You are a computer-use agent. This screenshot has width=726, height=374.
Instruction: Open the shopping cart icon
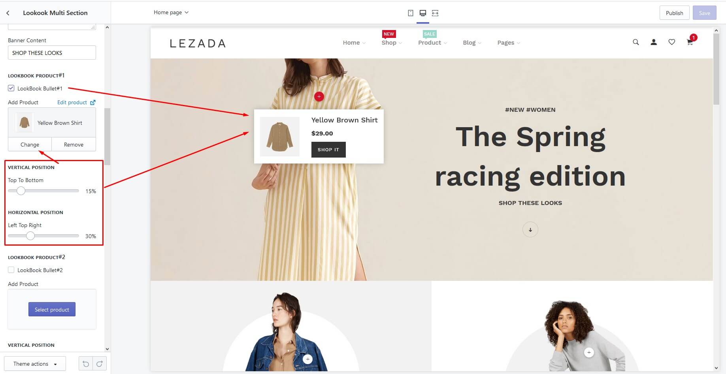(690, 42)
